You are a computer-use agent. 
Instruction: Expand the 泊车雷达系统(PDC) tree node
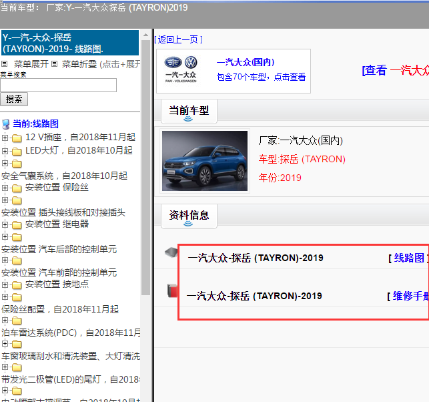tap(5, 321)
